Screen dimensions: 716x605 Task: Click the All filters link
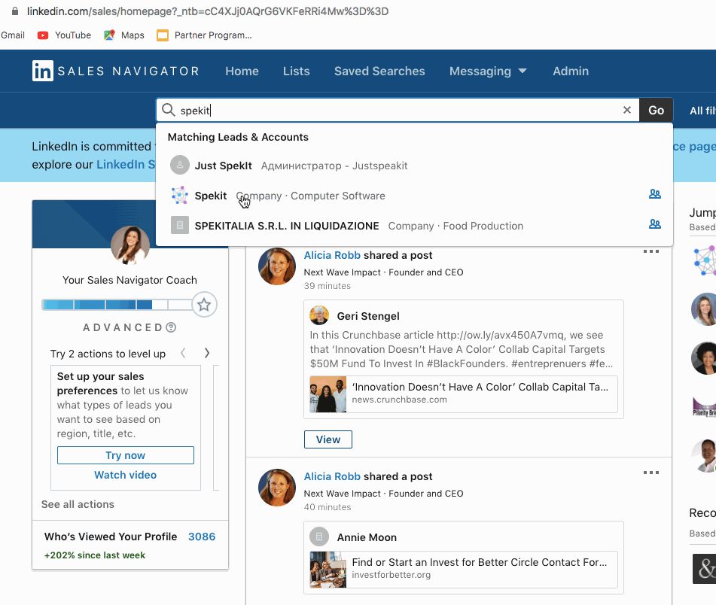[702, 111]
